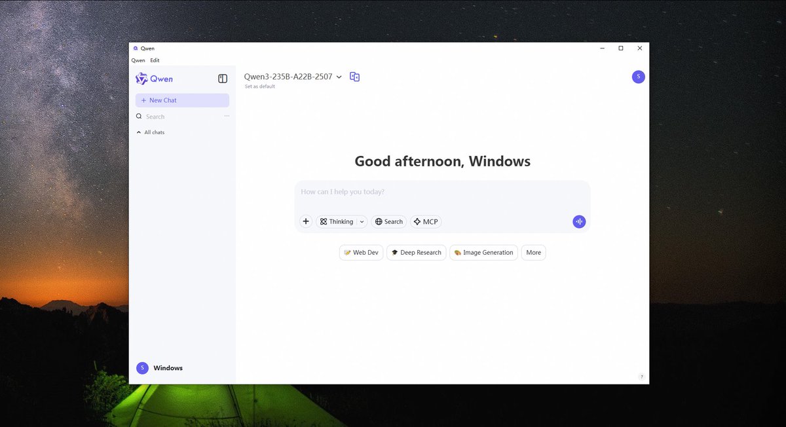This screenshot has width=786, height=427.
Task: Click the Good afternoon, Windows heading
Action: pyautogui.click(x=443, y=161)
